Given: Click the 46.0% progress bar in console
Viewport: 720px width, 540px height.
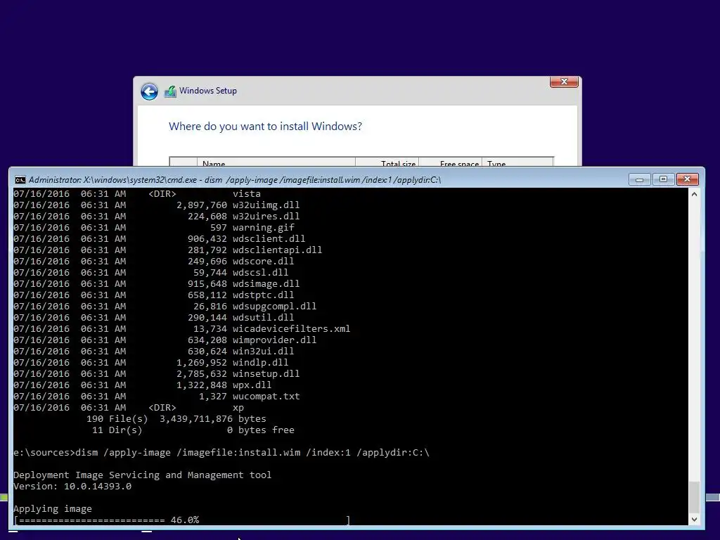Looking at the screenshot, I should coord(182,520).
